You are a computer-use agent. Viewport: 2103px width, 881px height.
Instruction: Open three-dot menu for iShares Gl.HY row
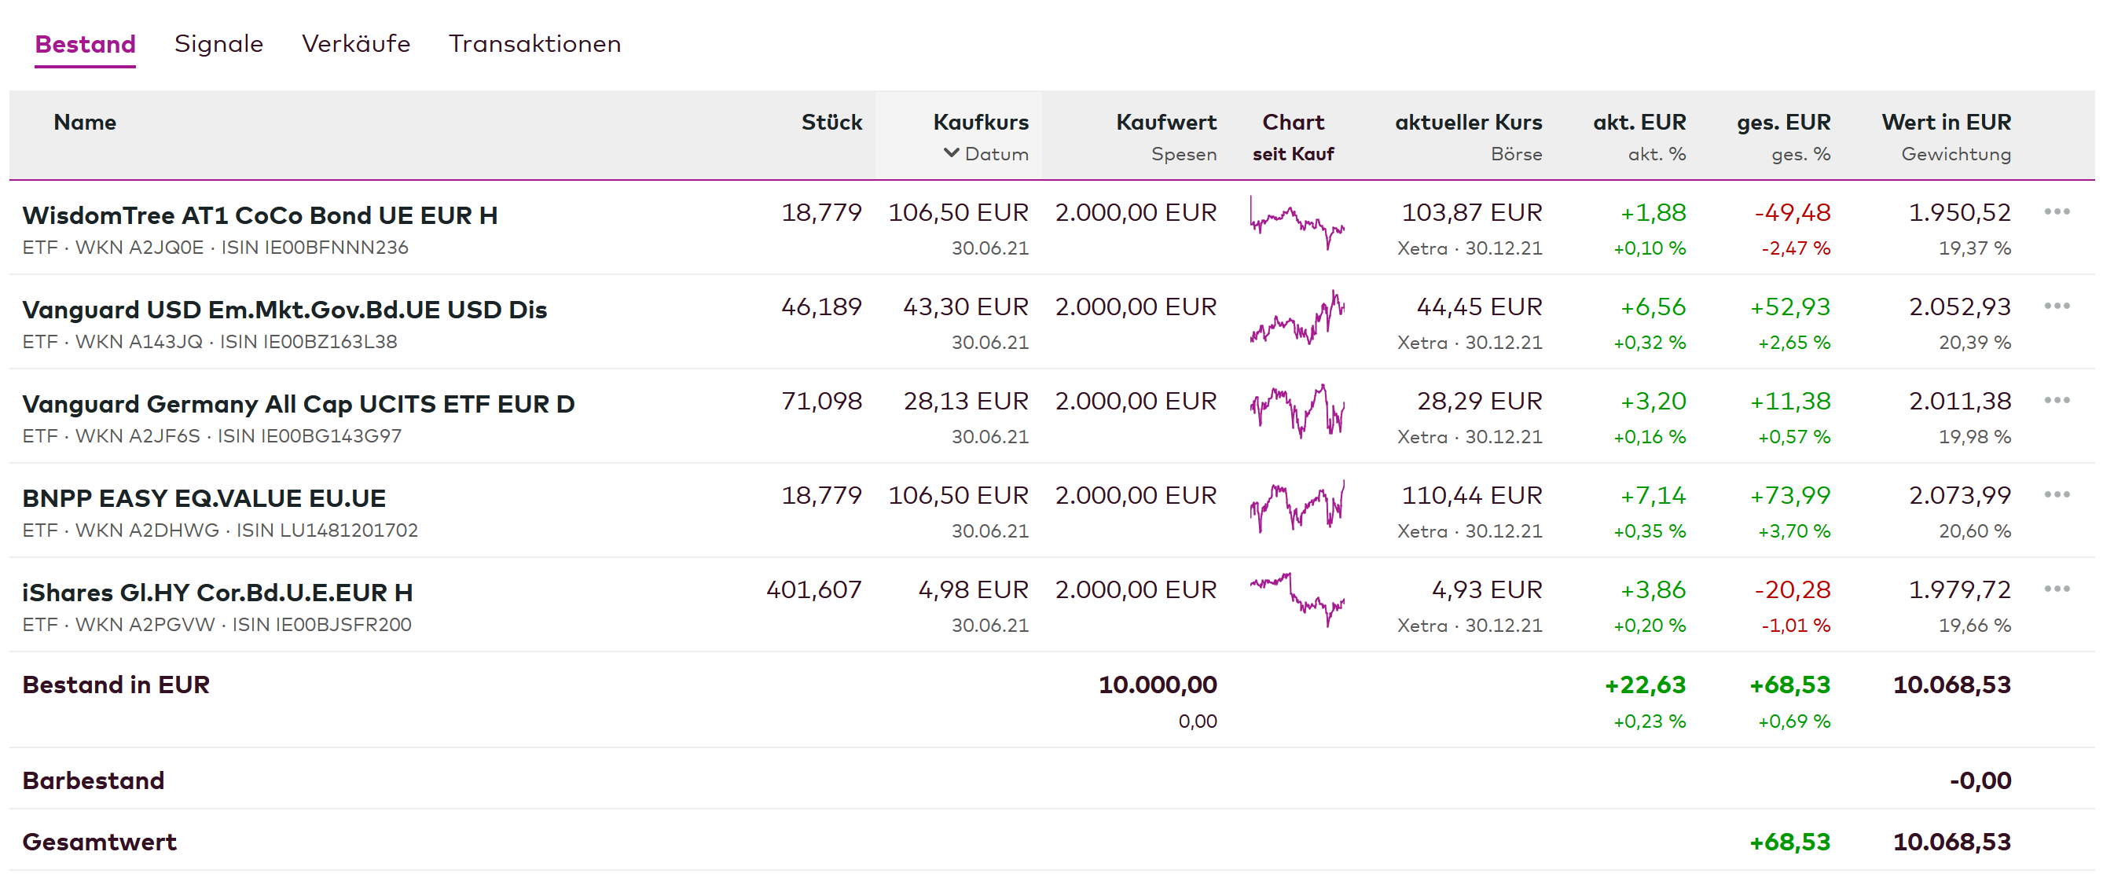coord(2056,589)
